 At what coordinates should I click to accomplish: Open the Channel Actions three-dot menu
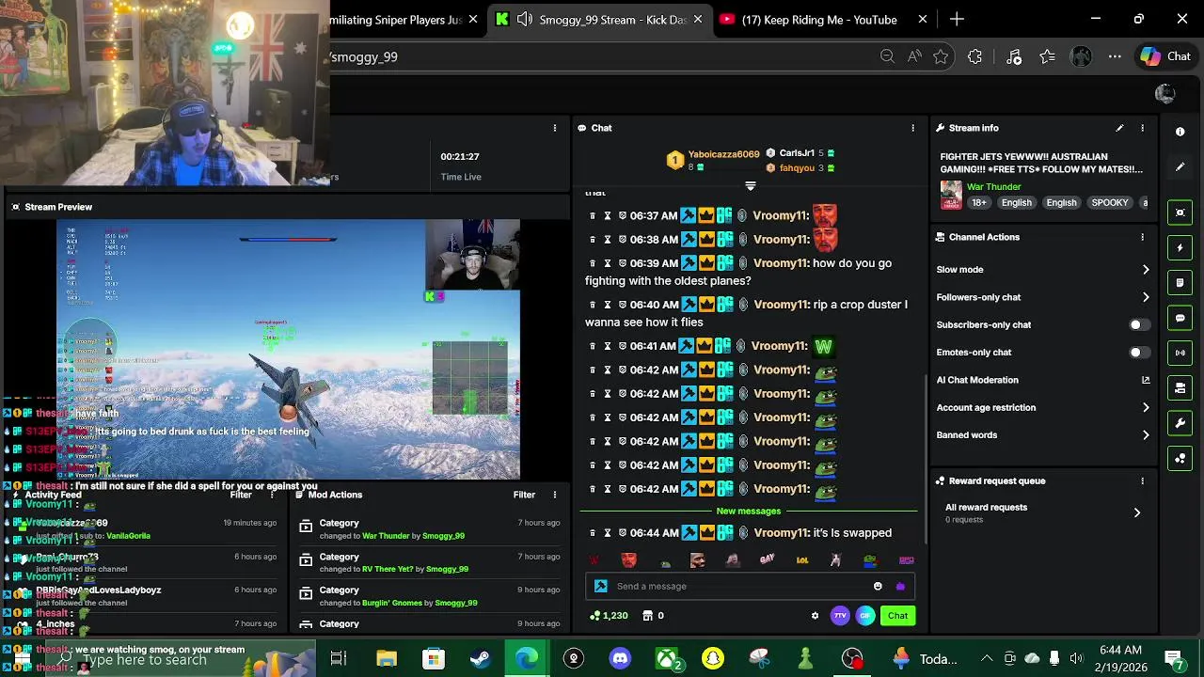click(x=1142, y=237)
